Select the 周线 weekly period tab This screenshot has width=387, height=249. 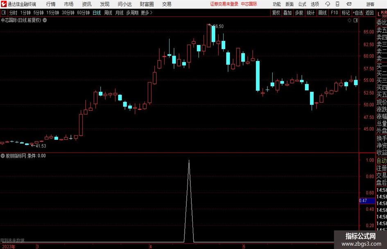click(x=108, y=13)
